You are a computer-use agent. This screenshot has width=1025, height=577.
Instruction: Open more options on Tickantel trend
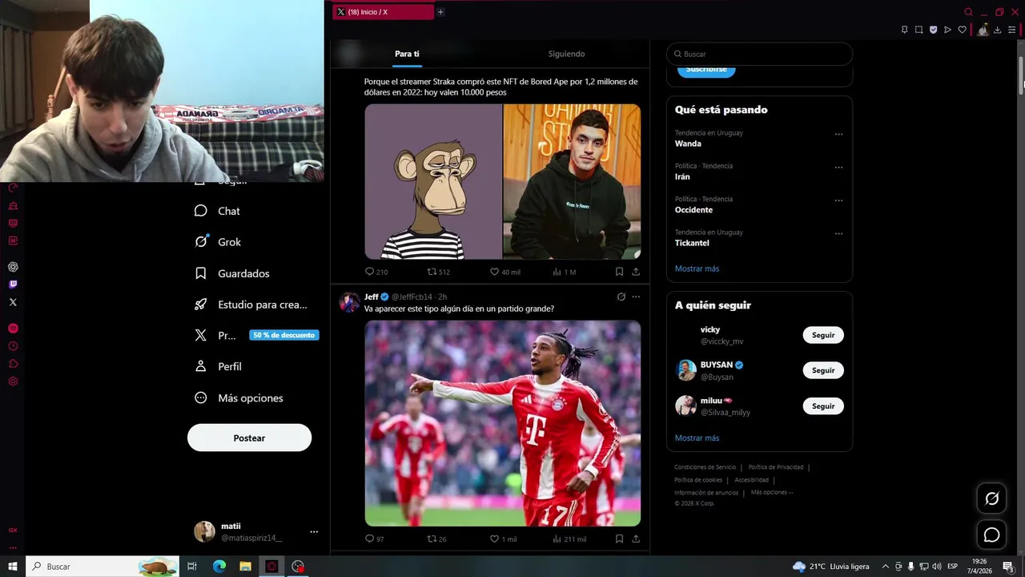(838, 233)
